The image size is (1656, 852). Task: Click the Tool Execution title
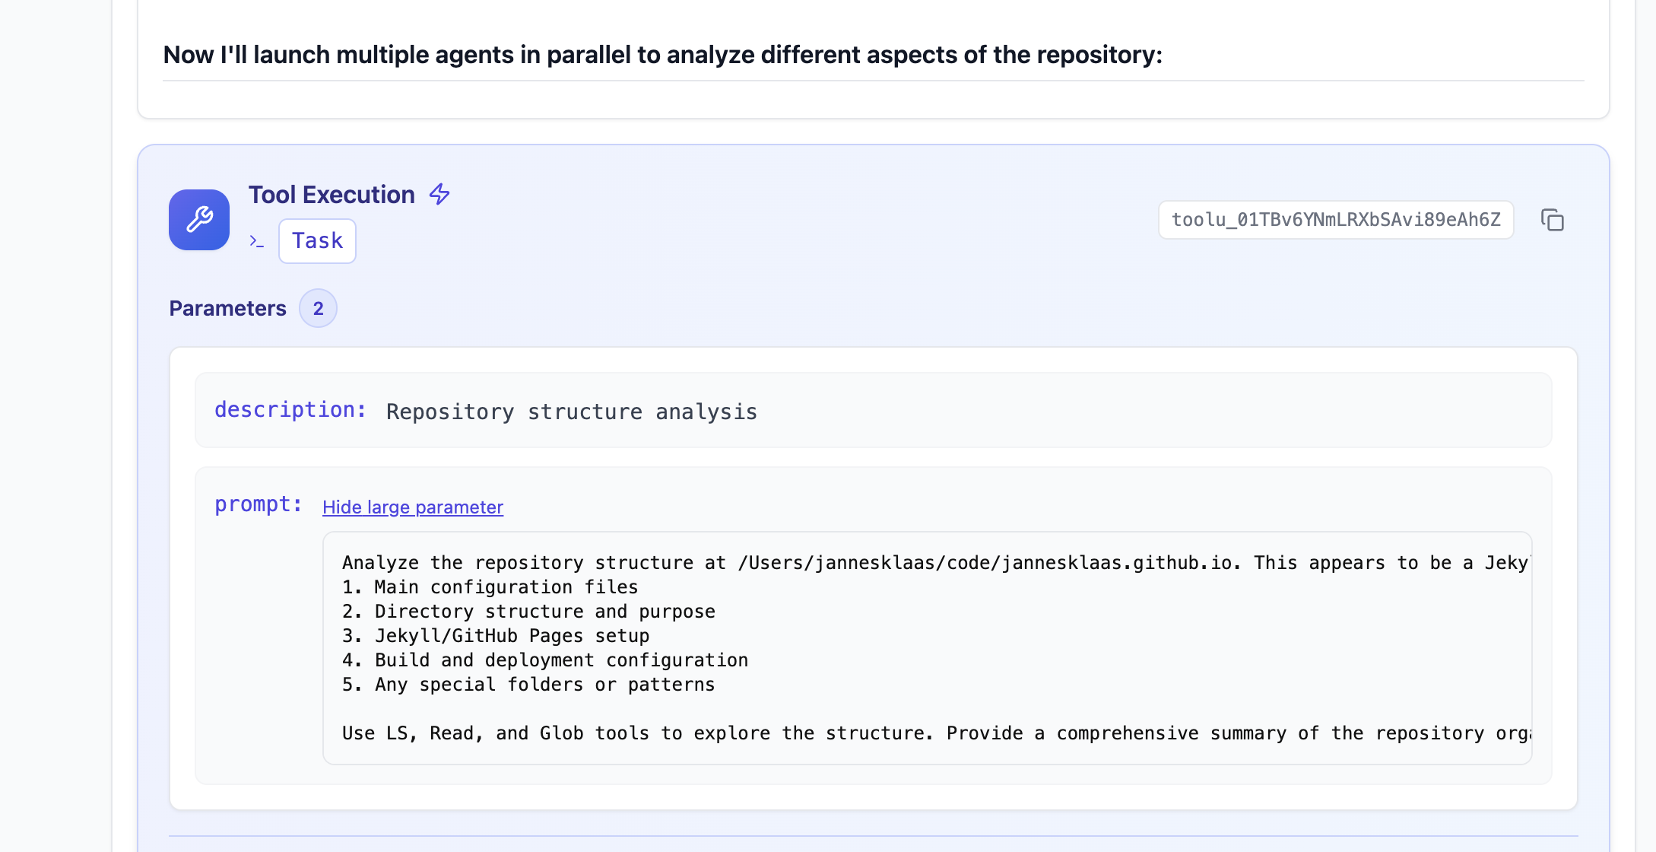coord(332,195)
